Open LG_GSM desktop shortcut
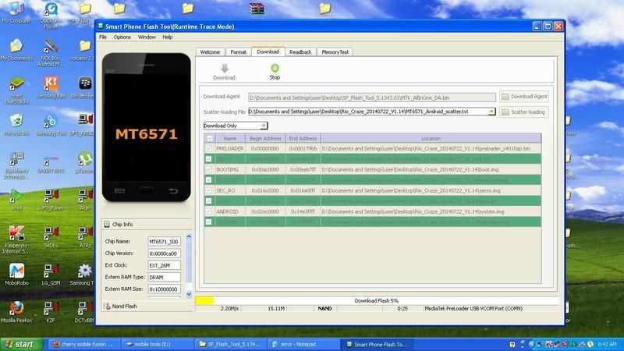 click(x=51, y=271)
